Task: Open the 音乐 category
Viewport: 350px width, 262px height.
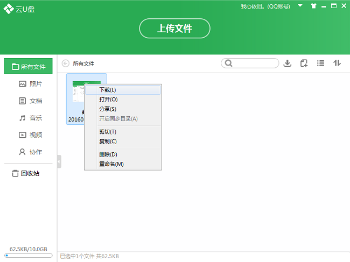Action: (30, 118)
